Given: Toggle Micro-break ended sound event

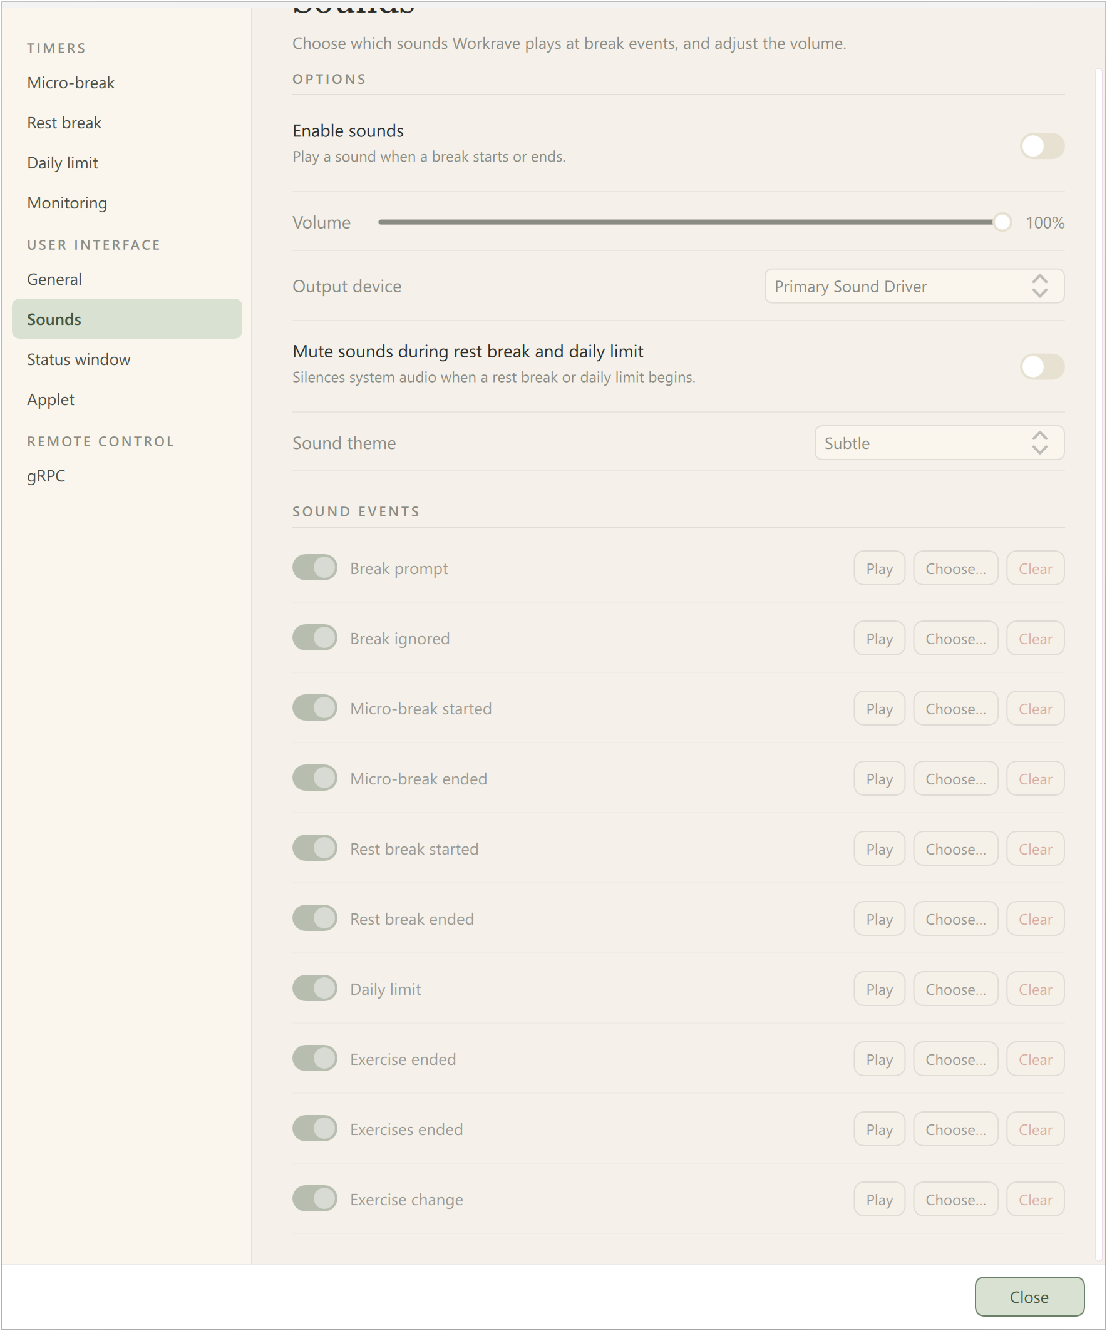Looking at the screenshot, I should [314, 778].
